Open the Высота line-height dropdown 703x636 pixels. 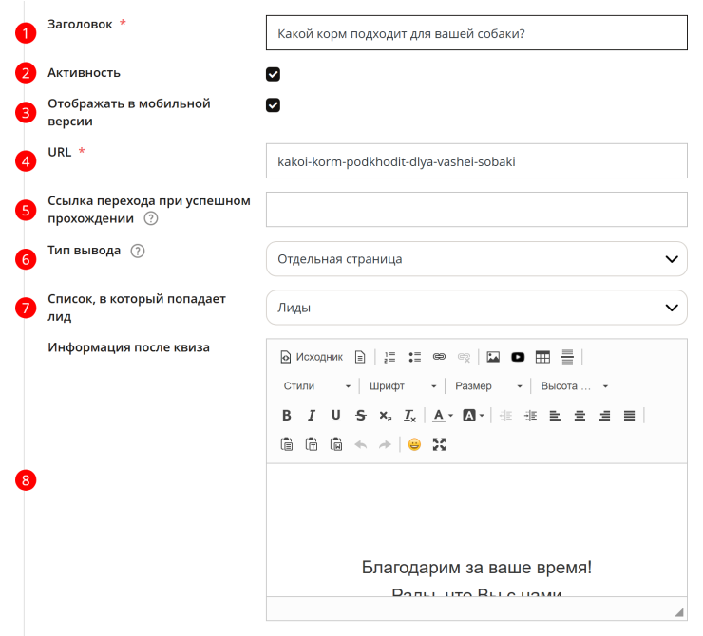[575, 386]
